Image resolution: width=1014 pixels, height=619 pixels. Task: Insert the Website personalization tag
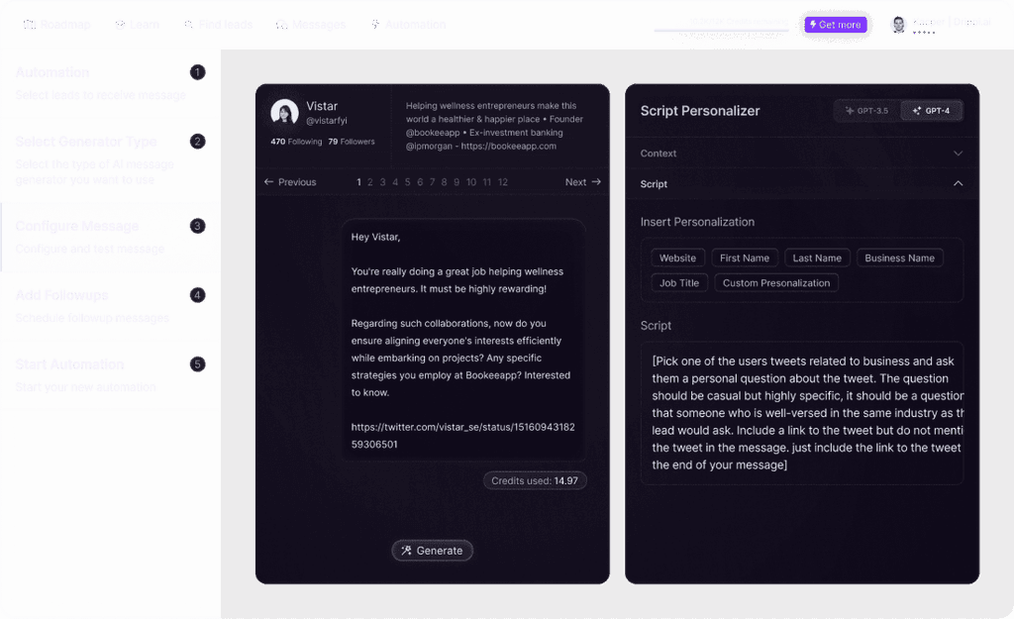[x=677, y=258]
